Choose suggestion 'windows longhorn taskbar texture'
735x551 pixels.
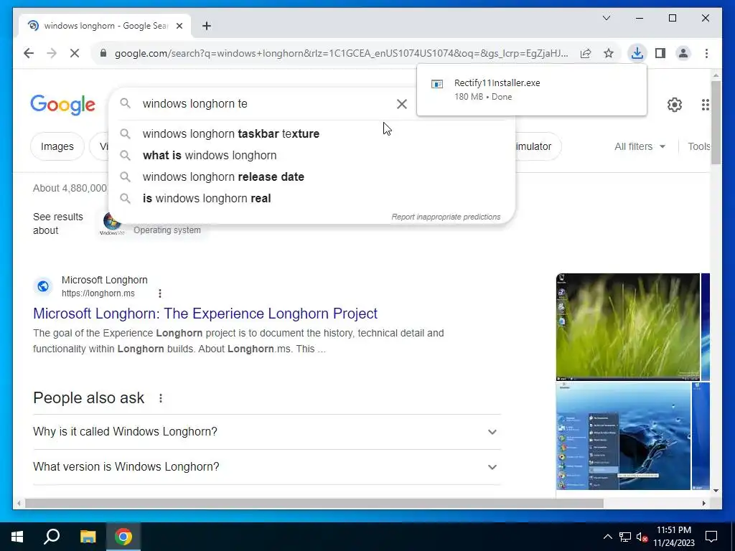(312, 134)
